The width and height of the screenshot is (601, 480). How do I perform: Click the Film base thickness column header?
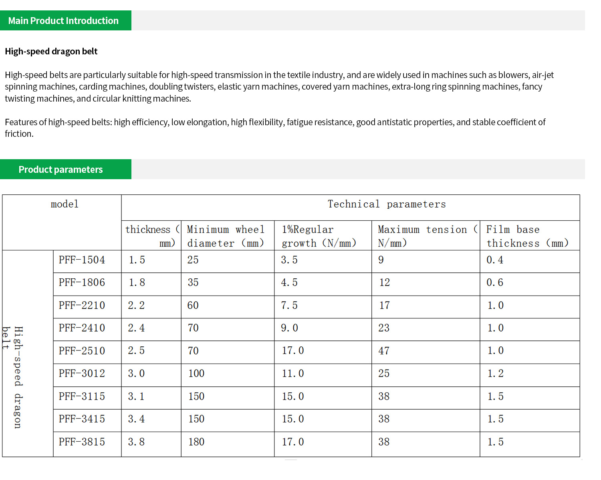[x=527, y=236]
